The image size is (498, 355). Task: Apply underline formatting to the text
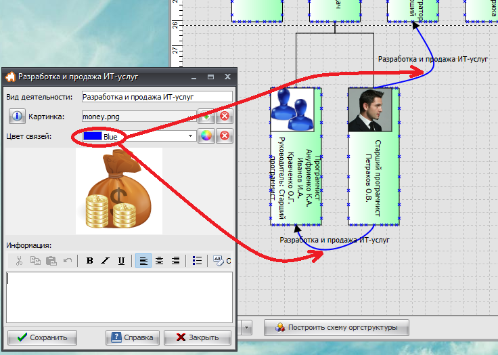[x=121, y=261]
